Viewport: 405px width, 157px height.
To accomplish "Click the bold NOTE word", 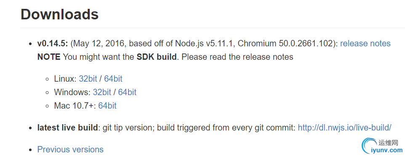I will pos(49,57).
